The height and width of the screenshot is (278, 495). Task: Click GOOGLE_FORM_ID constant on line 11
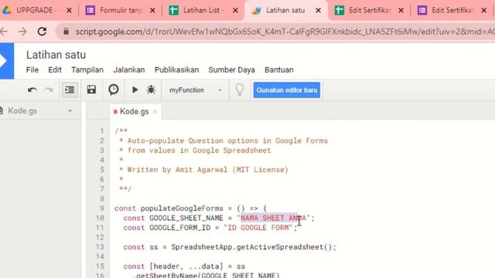coord(179,228)
